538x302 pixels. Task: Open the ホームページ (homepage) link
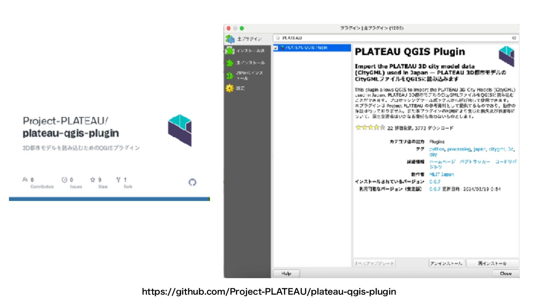(x=442, y=162)
